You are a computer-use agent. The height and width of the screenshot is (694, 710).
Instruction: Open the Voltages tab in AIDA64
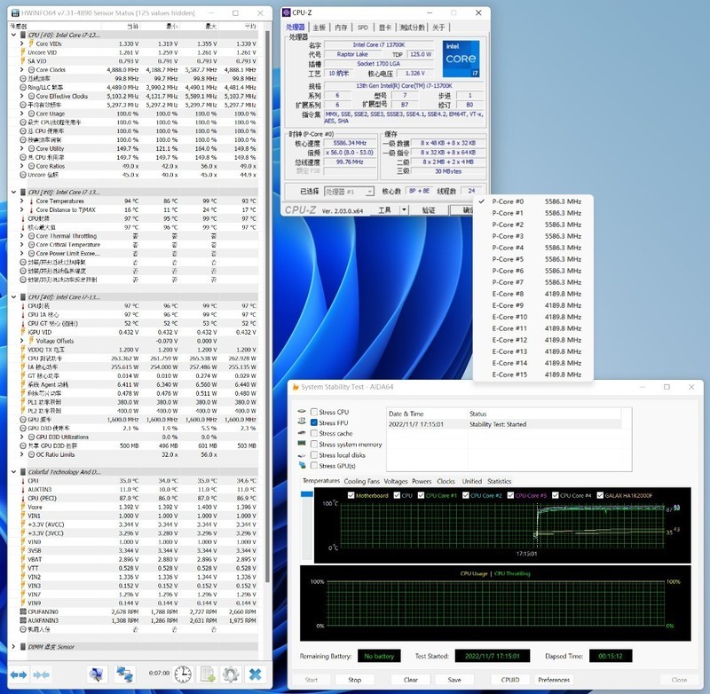coord(396,482)
